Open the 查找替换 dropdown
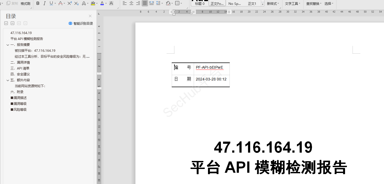The image size is (384, 184). pos(314,3)
